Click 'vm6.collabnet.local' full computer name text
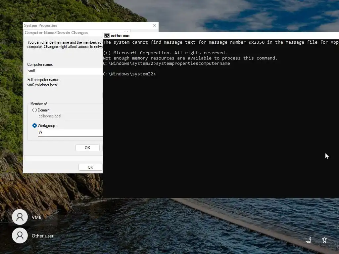 (42, 85)
